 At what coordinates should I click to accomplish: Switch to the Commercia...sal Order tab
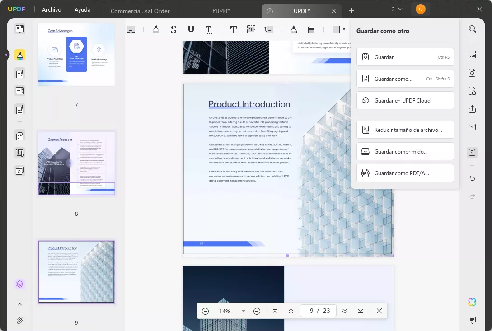140,11
